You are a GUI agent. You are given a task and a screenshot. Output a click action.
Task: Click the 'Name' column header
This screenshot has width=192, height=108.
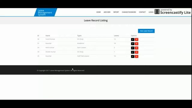pyautogui.click(x=48, y=36)
